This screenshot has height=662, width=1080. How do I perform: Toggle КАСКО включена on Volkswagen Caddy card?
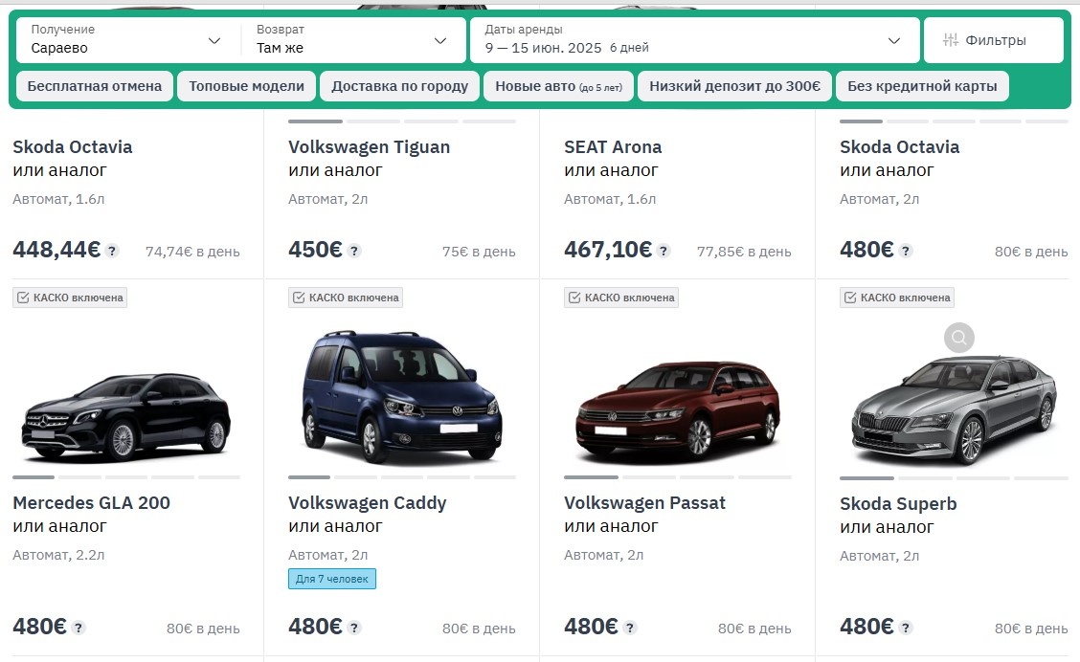point(346,298)
